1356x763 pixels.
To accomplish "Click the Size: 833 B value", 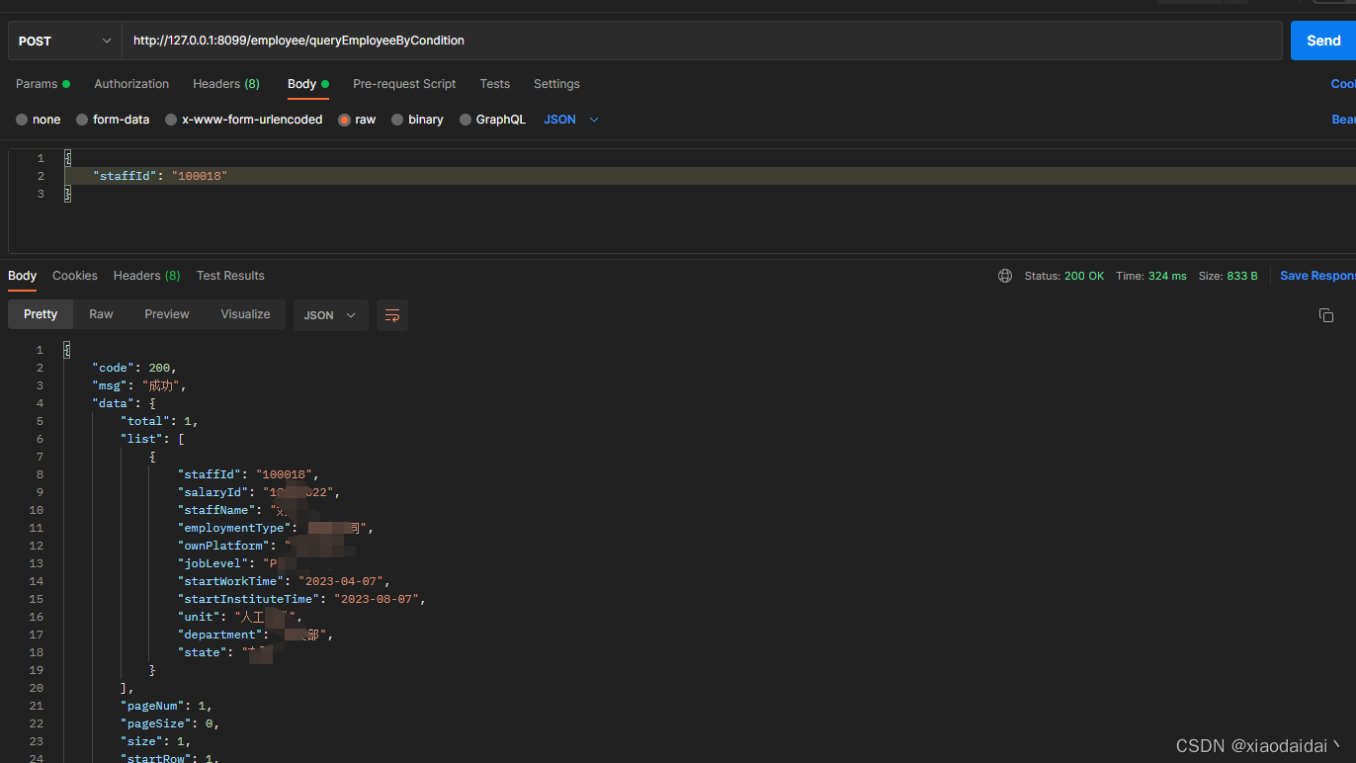I will point(1229,276).
